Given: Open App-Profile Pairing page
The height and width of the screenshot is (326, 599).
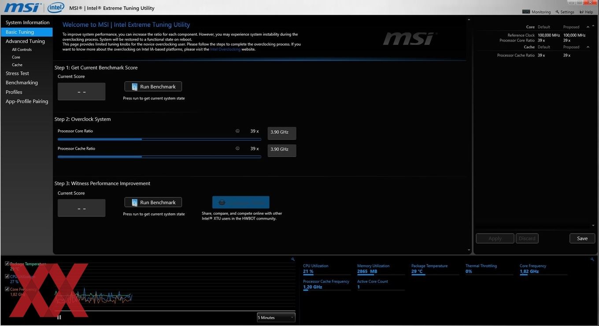Looking at the screenshot, I should point(27,101).
